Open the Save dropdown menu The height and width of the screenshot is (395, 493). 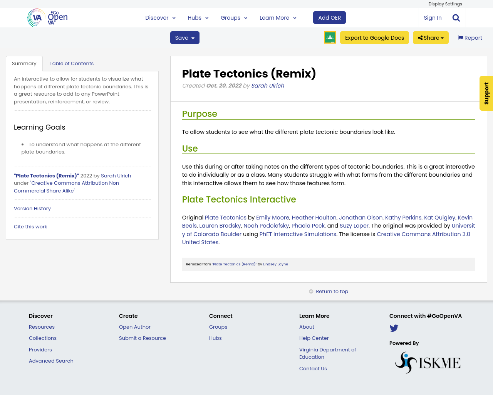click(x=184, y=37)
